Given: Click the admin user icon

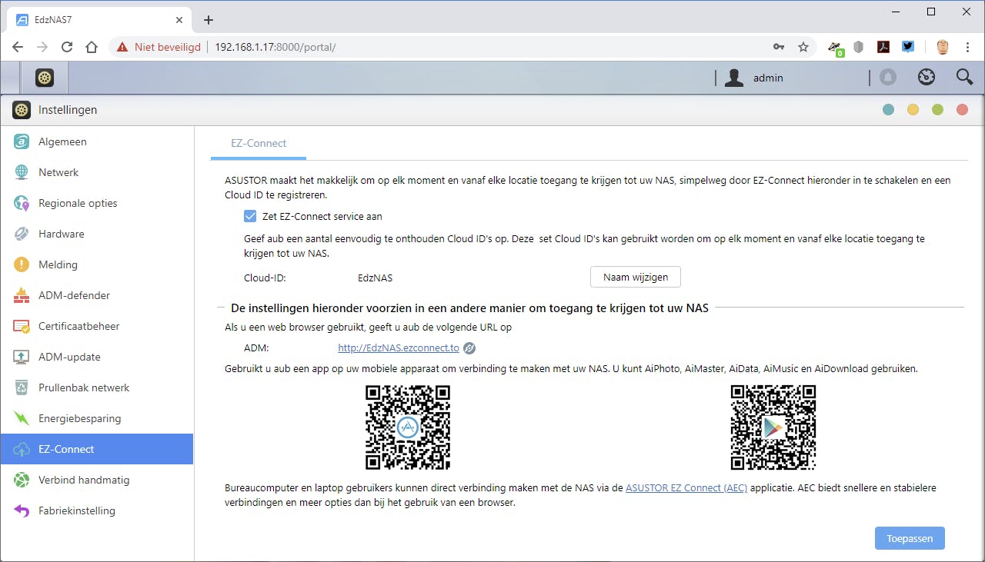Looking at the screenshot, I should click(734, 78).
